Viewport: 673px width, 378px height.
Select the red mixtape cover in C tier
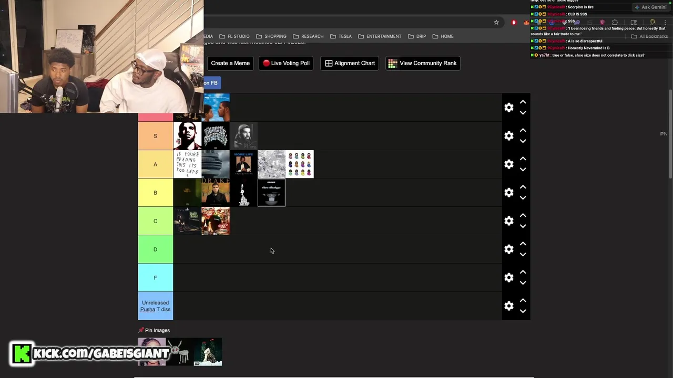click(216, 221)
